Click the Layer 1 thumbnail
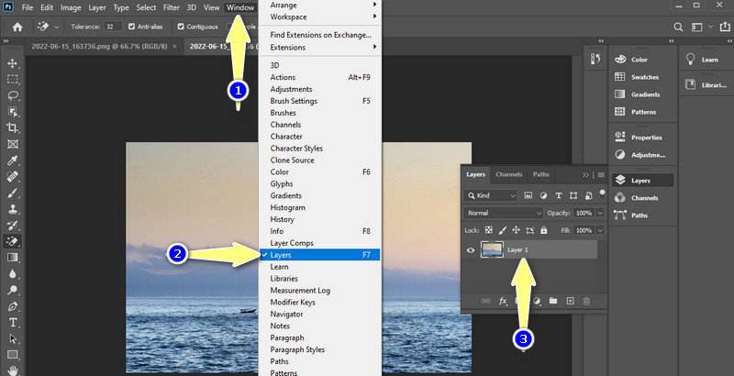 (x=492, y=250)
